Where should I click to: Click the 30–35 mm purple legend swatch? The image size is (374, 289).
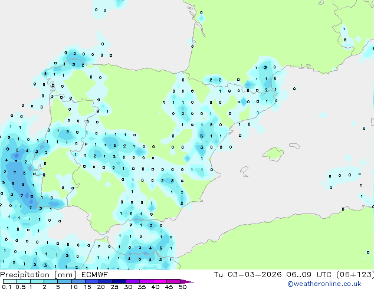coord(133,281)
